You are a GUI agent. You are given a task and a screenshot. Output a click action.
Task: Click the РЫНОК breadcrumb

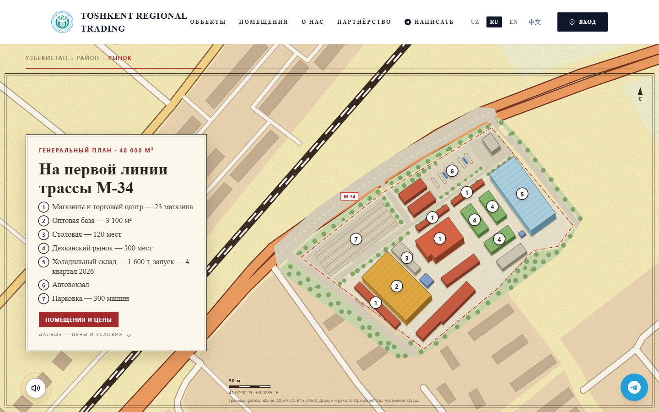[120, 58]
